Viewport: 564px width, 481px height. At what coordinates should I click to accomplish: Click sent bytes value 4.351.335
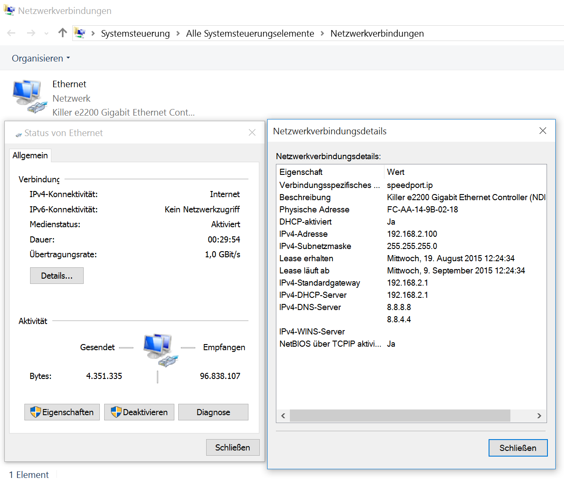click(x=104, y=376)
